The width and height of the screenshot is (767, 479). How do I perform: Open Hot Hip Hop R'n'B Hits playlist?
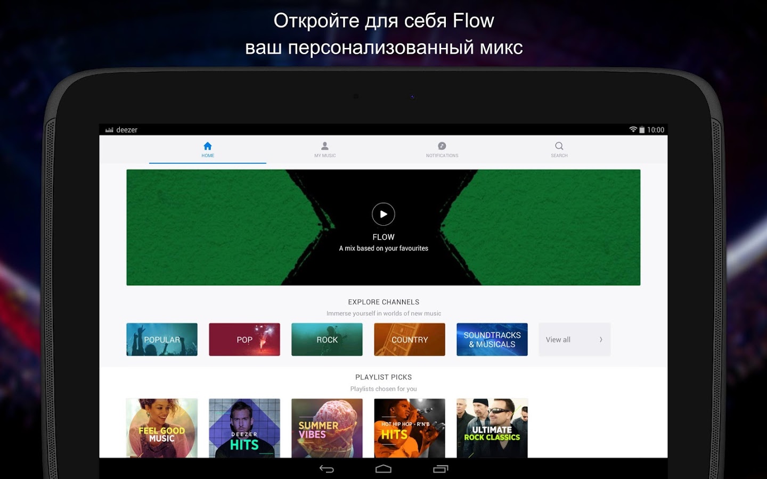[x=410, y=428]
